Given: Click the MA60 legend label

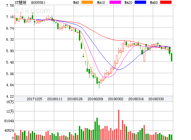Looking at the screenshot, I should (x=154, y=3).
